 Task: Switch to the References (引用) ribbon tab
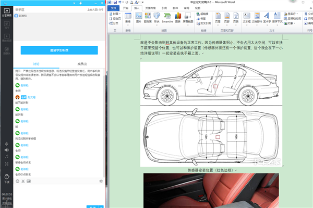(x=164, y=8)
